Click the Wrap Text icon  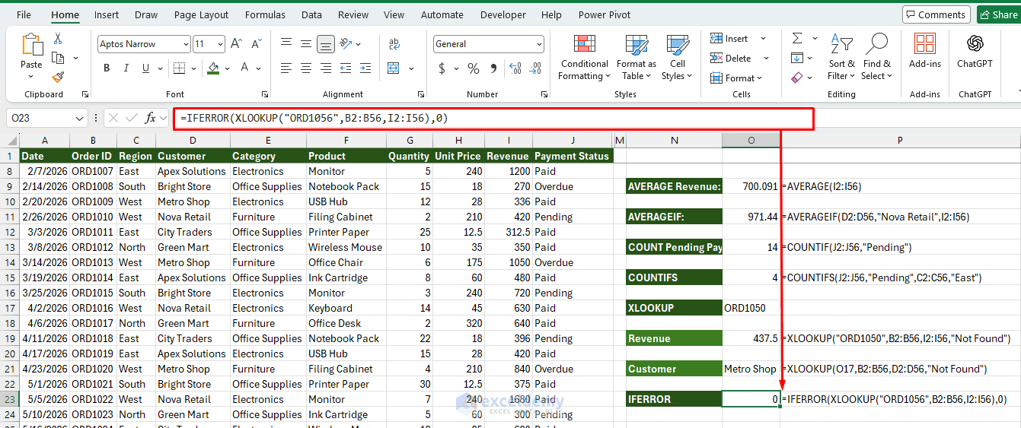point(394,44)
